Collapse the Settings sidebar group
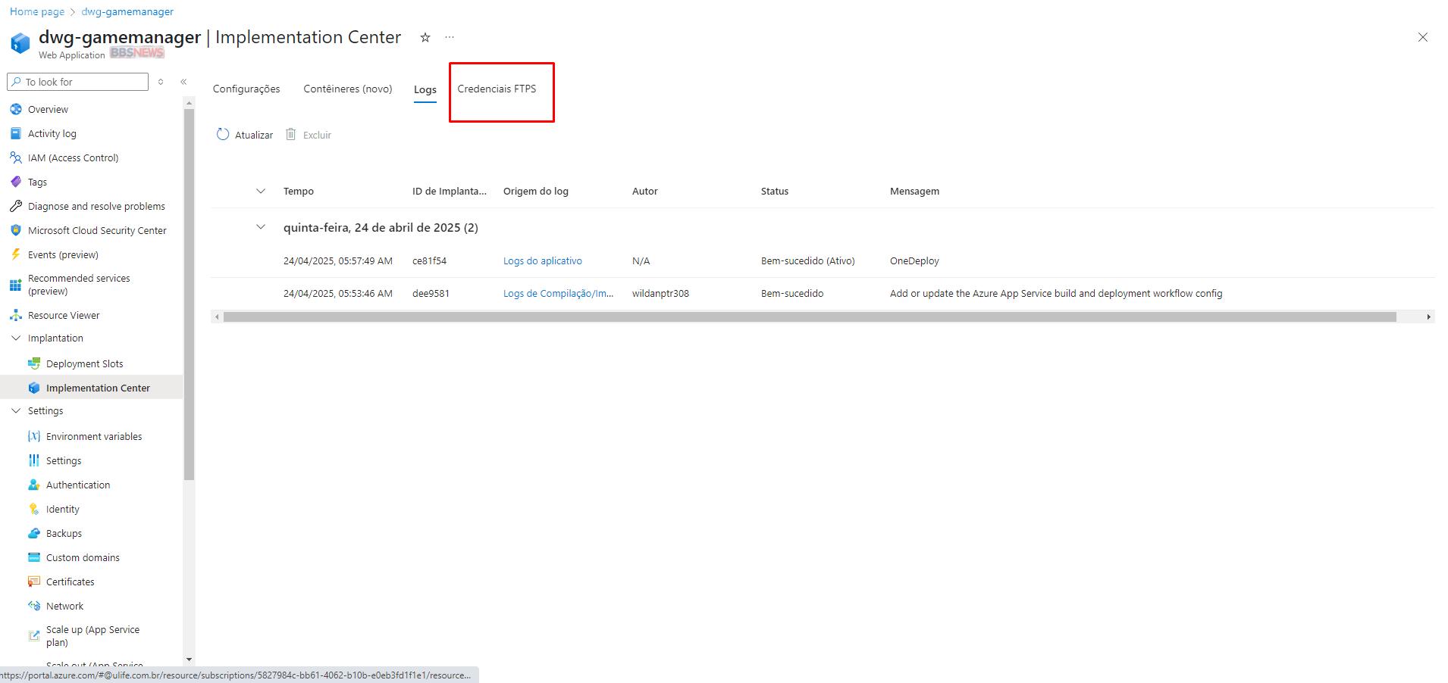 pyautogui.click(x=16, y=411)
